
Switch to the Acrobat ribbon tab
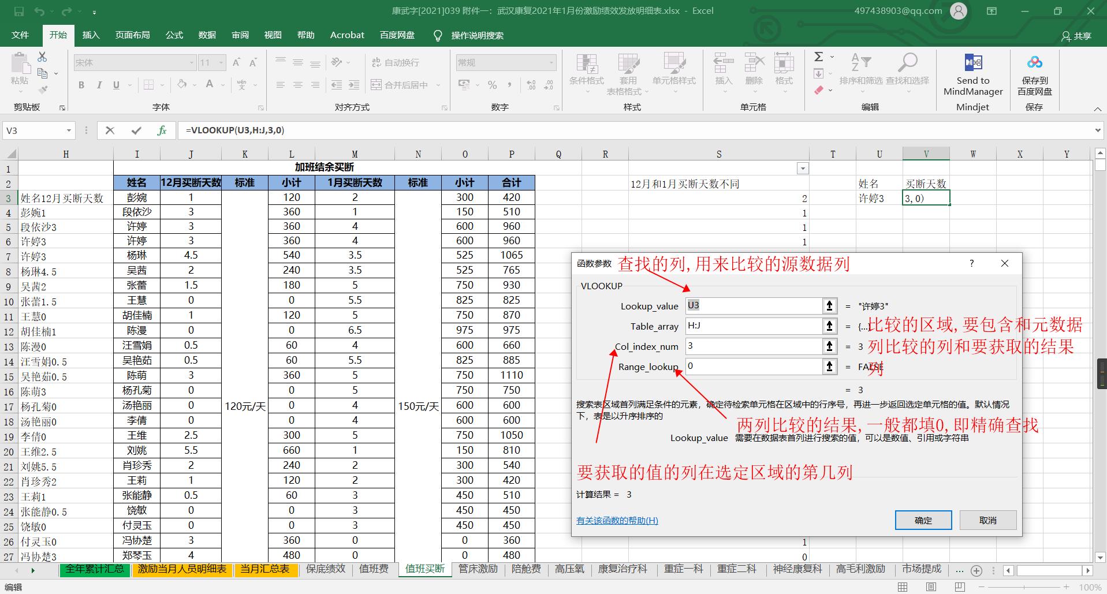pyautogui.click(x=347, y=35)
